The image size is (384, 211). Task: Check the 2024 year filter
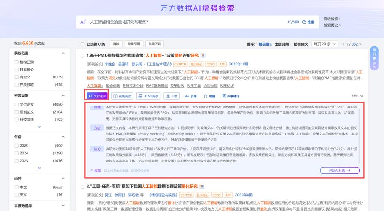(x=16, y=153)
